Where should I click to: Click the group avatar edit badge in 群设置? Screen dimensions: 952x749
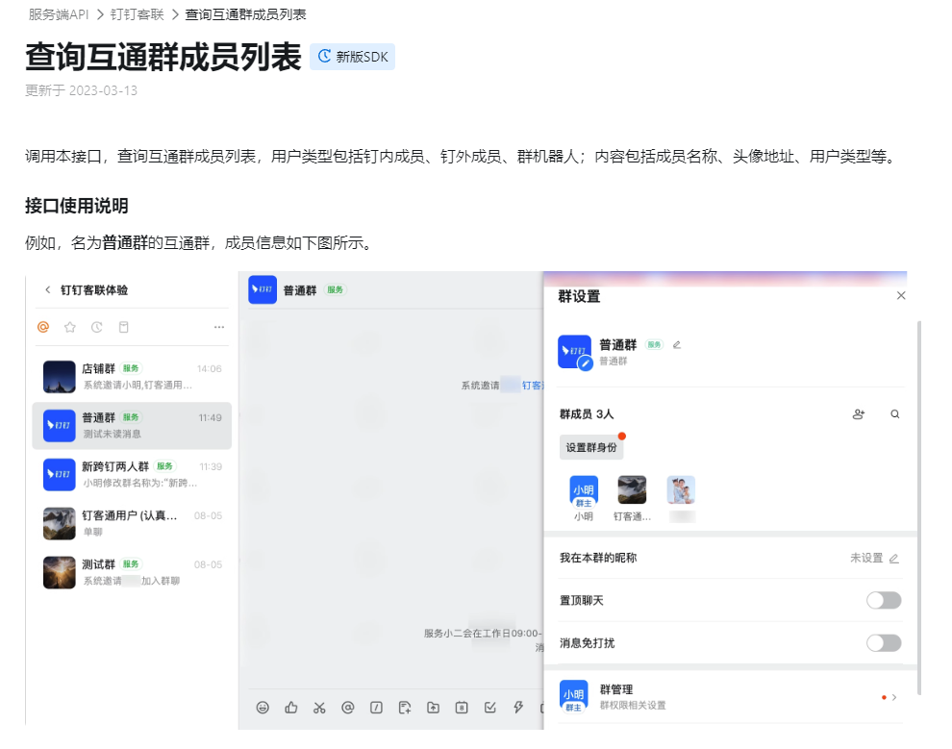click(x=585, y=363)
